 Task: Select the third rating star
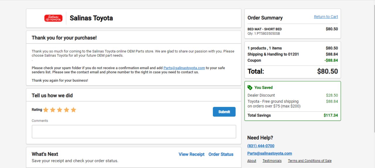[x=60, y=110]
